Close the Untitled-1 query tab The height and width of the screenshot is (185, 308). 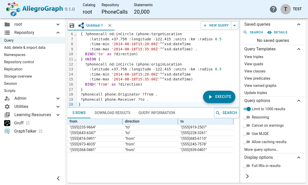[110, 25]
